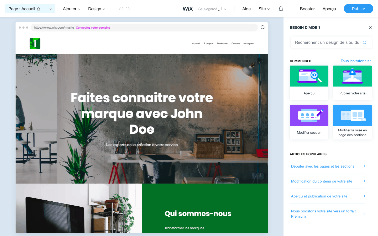Open article Débuter avec les pages et les sections
The width and height of the screenshot is (378, 236).
point(328,166)
